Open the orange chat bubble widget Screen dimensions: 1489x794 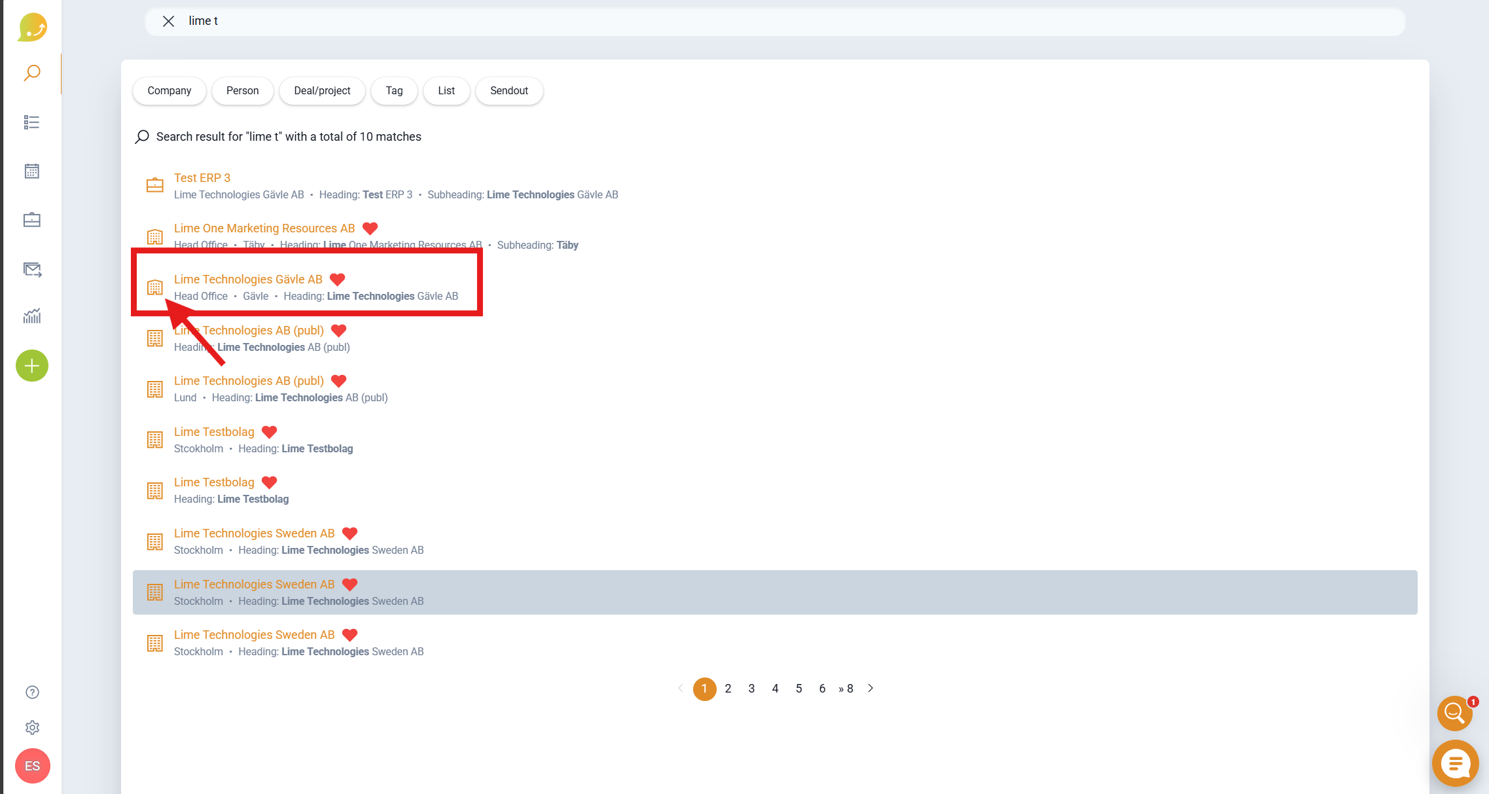click(x=1455, y=763)
